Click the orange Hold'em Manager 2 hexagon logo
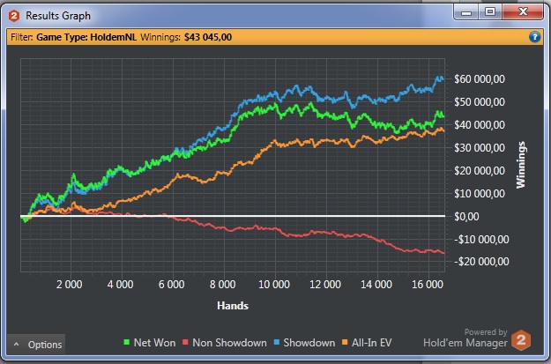 click(521, 339)
